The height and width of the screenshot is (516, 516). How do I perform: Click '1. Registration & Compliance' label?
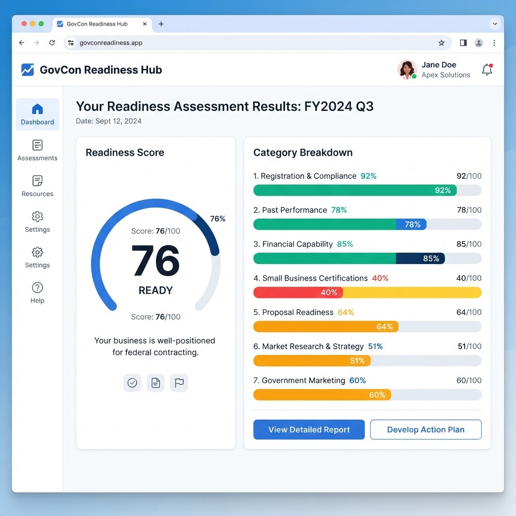305,176
